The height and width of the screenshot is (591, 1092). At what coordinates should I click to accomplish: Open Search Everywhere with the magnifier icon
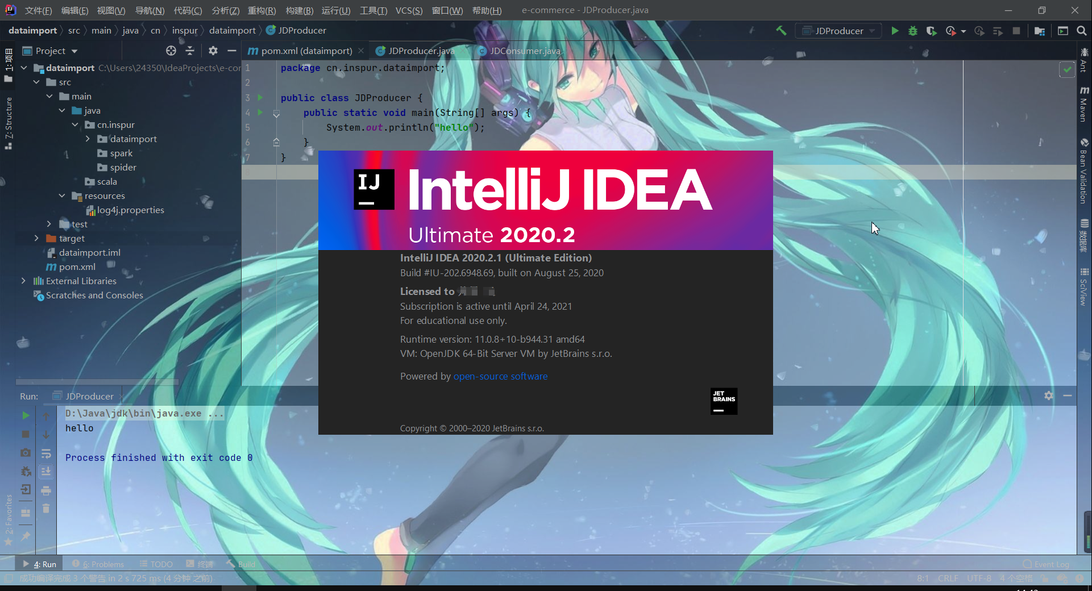point(1082,31)
